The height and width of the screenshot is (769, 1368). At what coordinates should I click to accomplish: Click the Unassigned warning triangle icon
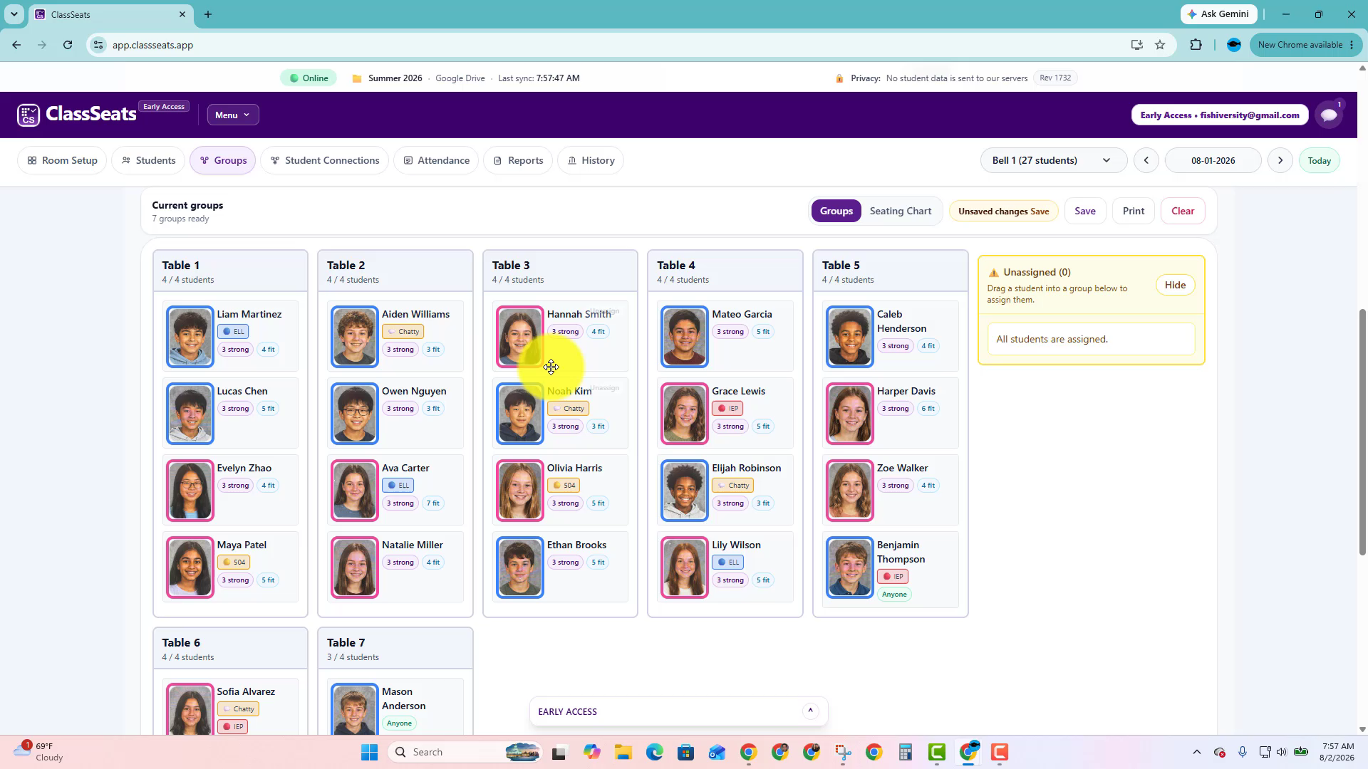pyautogui.click(x=993, y=273)
